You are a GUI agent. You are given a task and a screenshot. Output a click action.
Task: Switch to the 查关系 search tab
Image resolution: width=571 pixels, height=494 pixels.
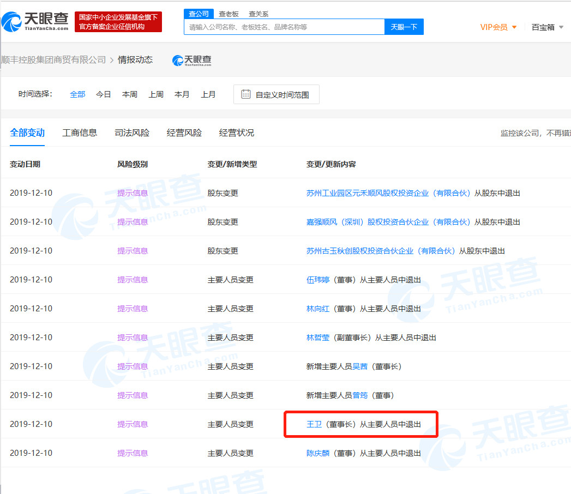(x=258, y=14)
